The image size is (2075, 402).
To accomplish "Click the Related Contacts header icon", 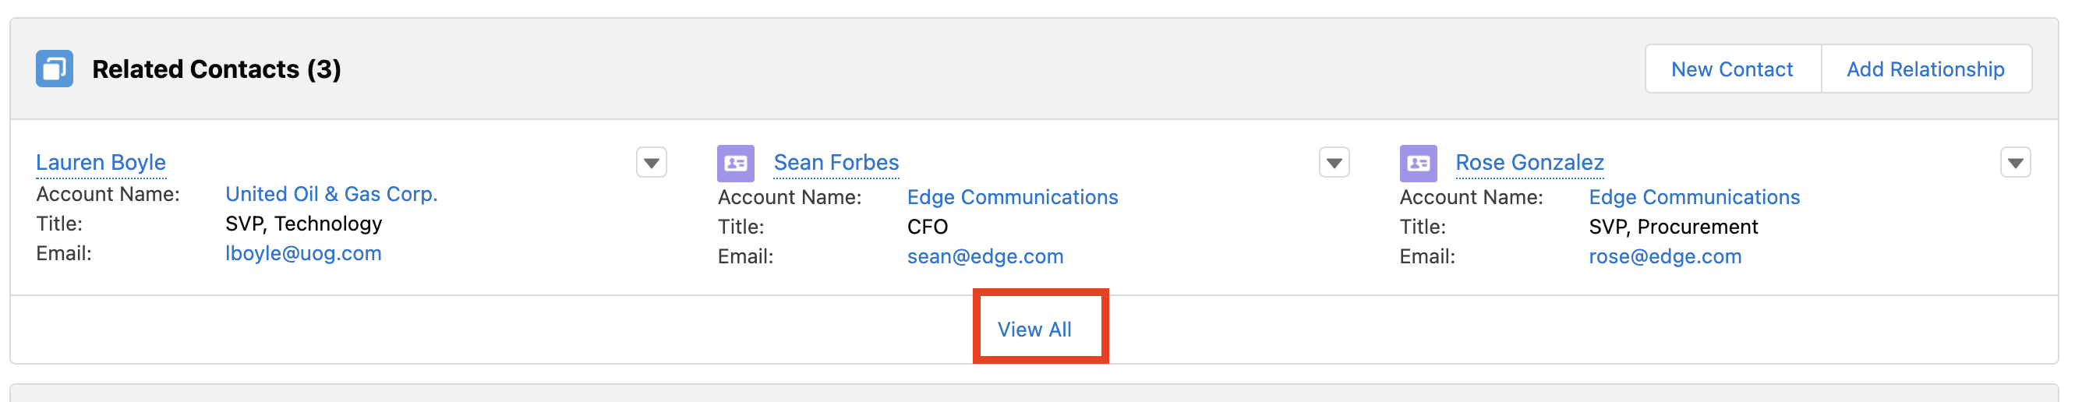I will click(x=54, y=69).
